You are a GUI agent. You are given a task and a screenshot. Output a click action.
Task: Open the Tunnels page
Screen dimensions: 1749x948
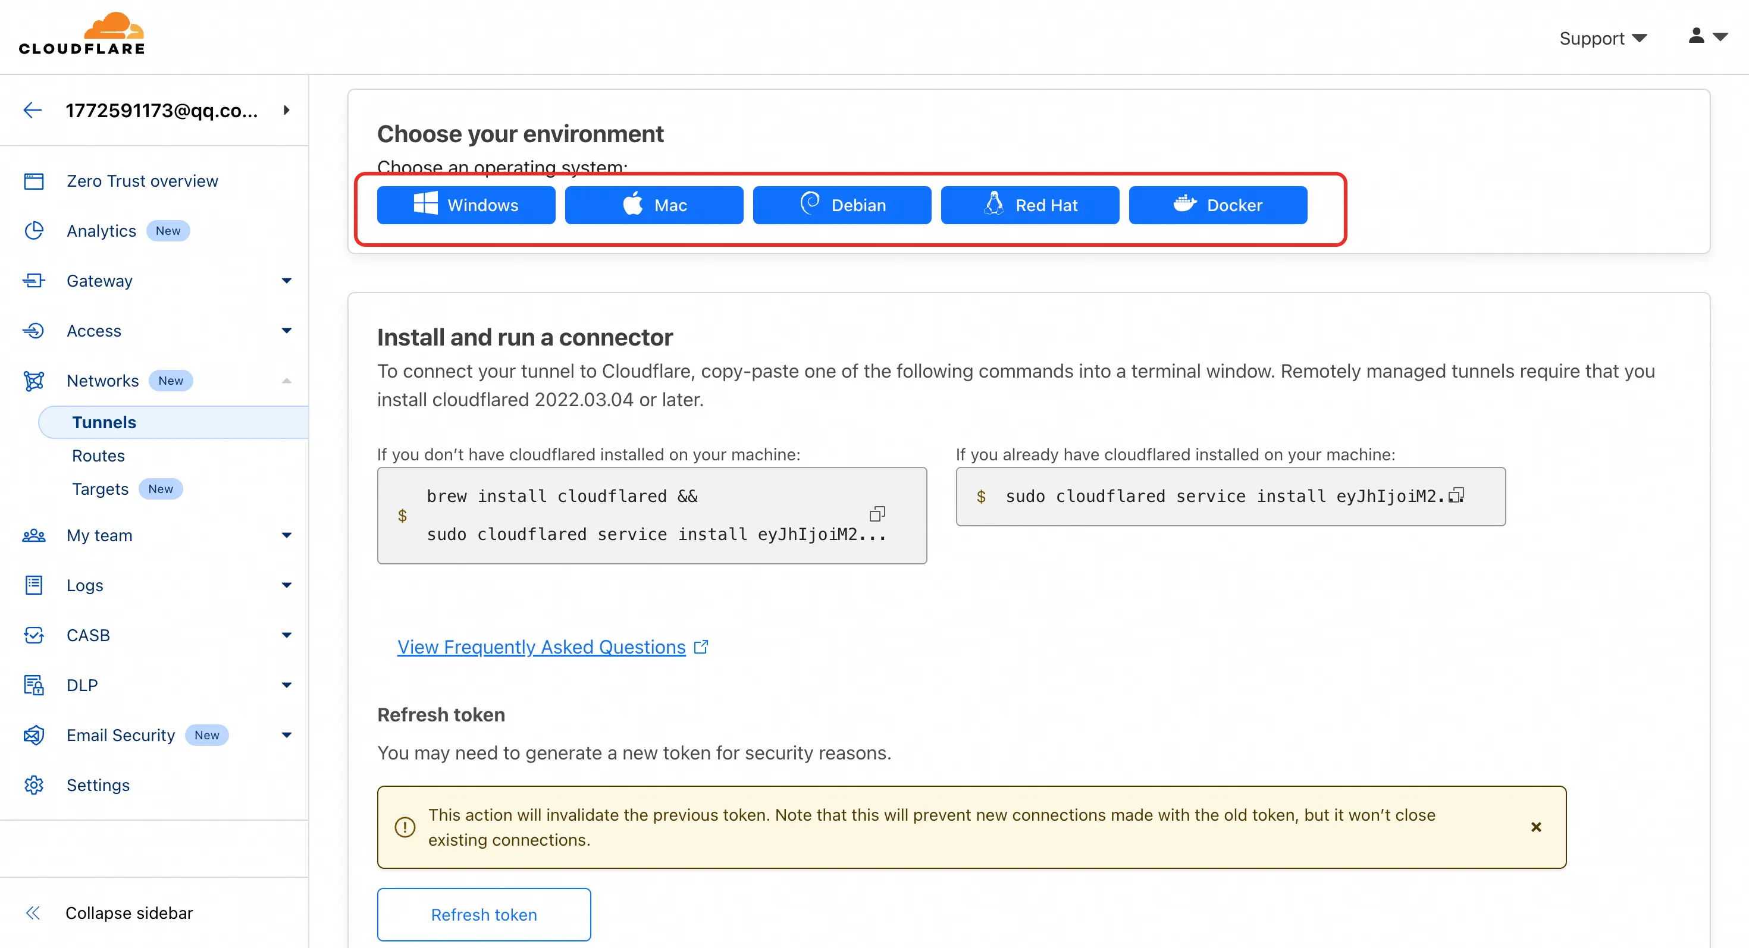click(174, 422)
